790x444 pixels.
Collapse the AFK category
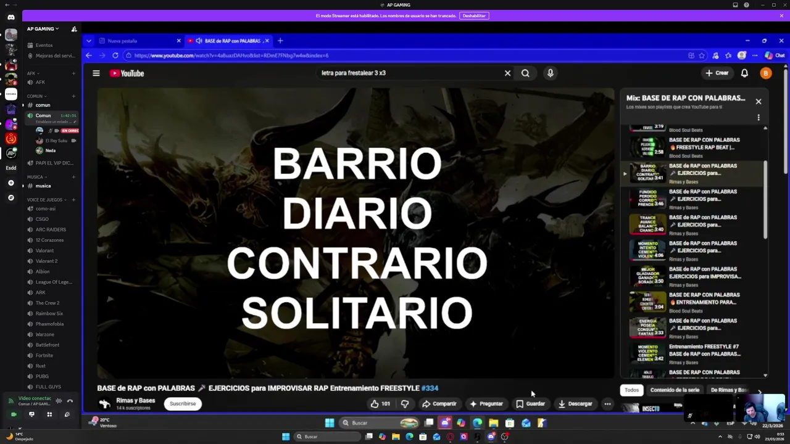[x=32, y=73]
